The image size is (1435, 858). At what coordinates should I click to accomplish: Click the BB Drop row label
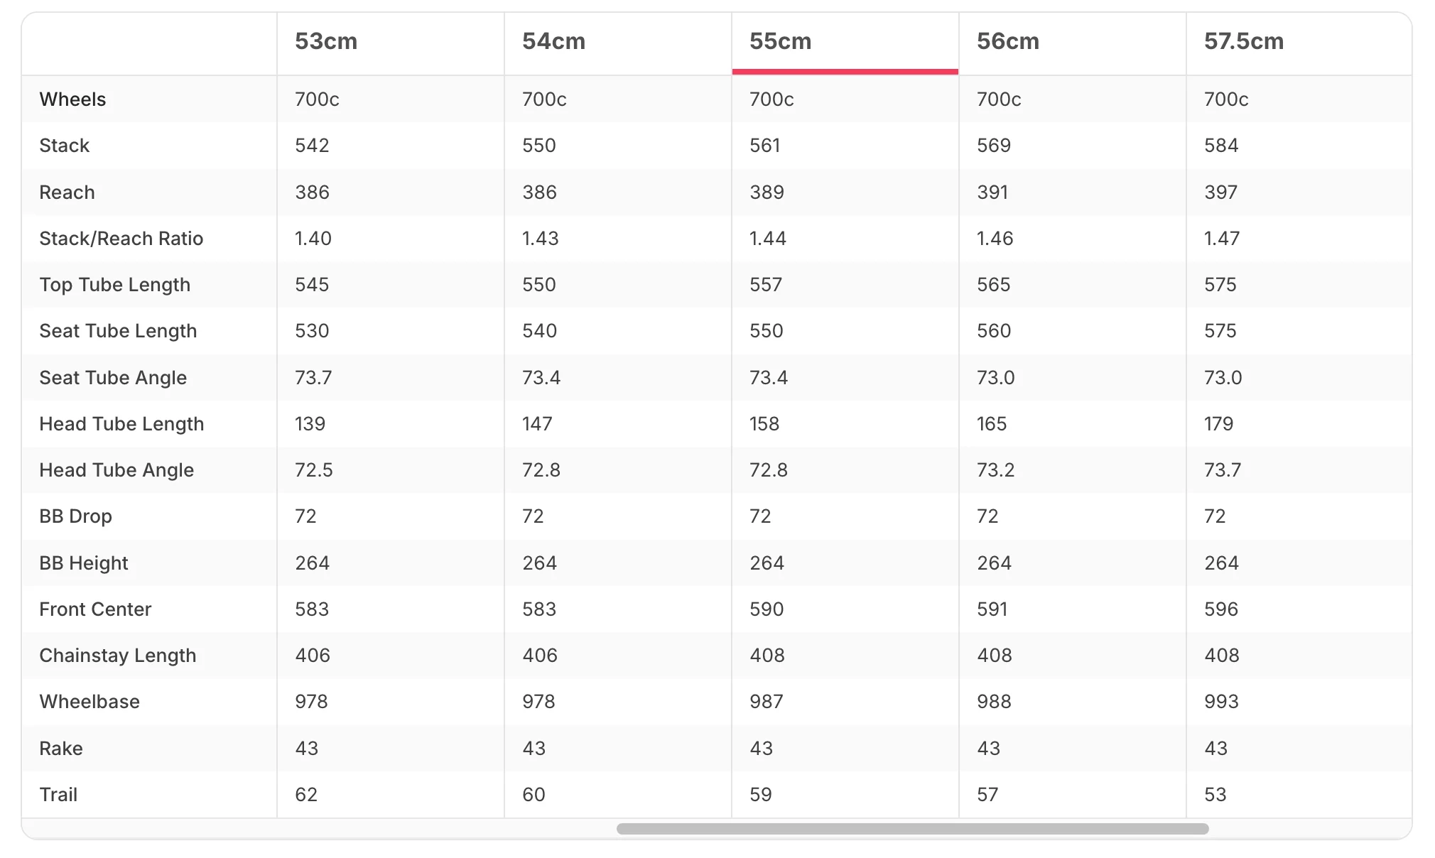point(75,516)
